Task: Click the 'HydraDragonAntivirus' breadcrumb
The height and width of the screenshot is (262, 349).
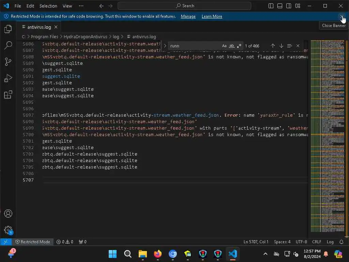Action: (86, 37)
